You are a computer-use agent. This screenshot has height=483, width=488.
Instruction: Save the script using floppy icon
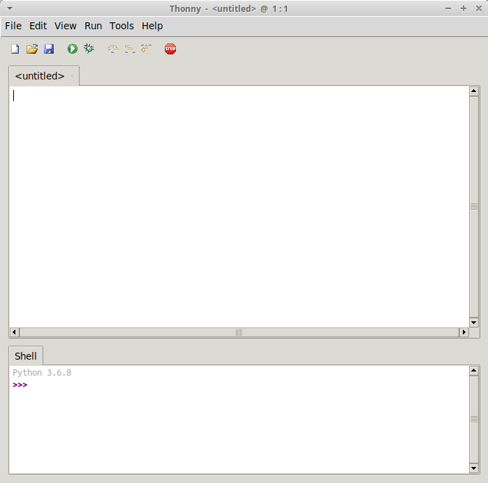(x=49, y=49)
